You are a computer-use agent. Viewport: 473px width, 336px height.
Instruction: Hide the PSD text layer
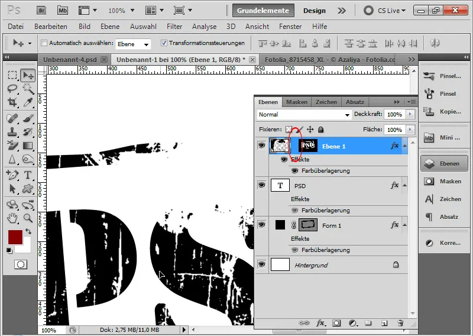(x=261, y=185)
